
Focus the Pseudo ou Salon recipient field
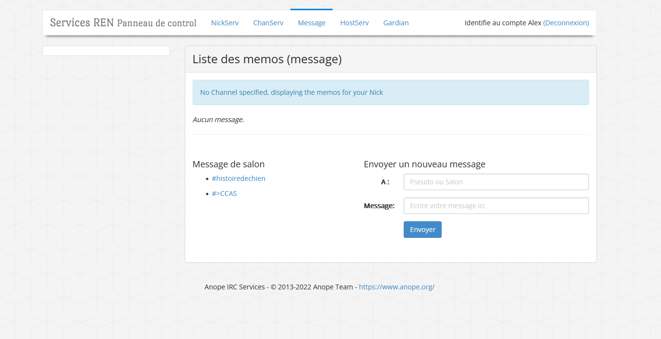click(496, 182)
